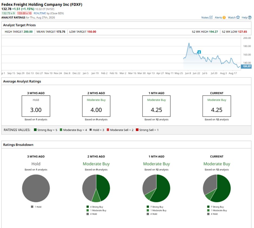The width and height of the screenshot is (254, 228).
Task: Click the 131.37 price tag on chart axis
Action: pos(246,66)
